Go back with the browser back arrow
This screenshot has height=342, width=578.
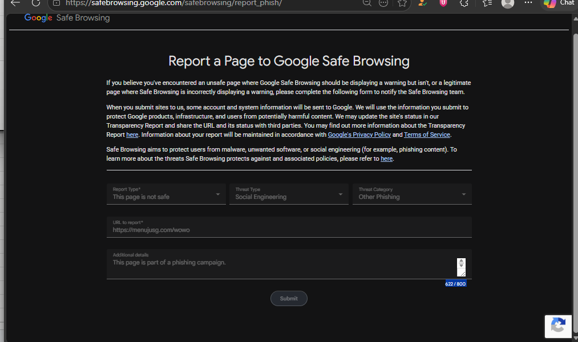pyautogui.click(x=15, y=3)
